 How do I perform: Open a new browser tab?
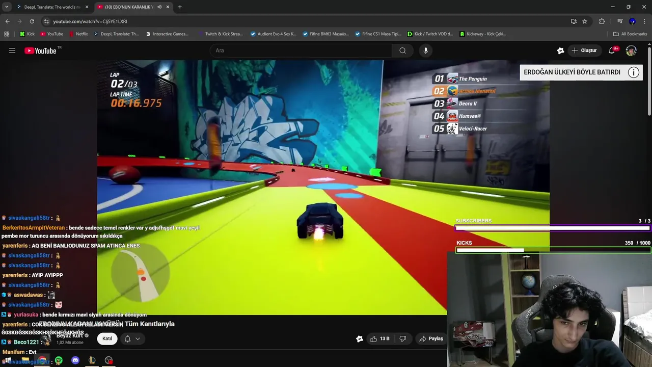coord(180,7)
